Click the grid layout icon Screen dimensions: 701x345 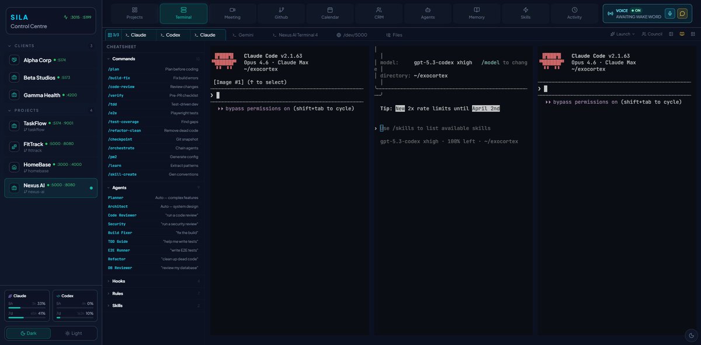coord(692,34)
